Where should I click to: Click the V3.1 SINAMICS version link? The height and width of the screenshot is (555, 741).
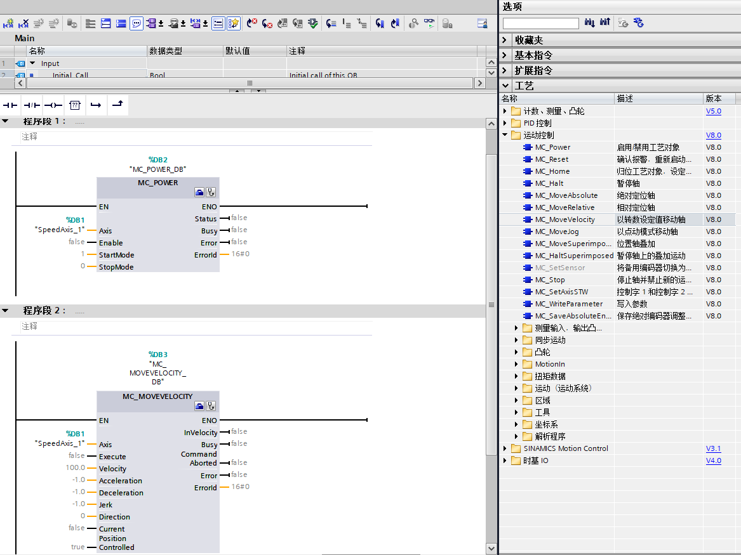713,448
